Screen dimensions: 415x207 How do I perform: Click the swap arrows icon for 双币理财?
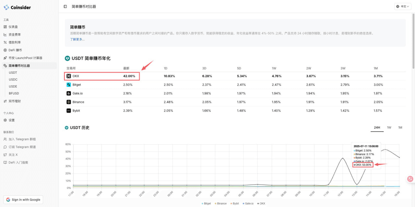[5, 101]
